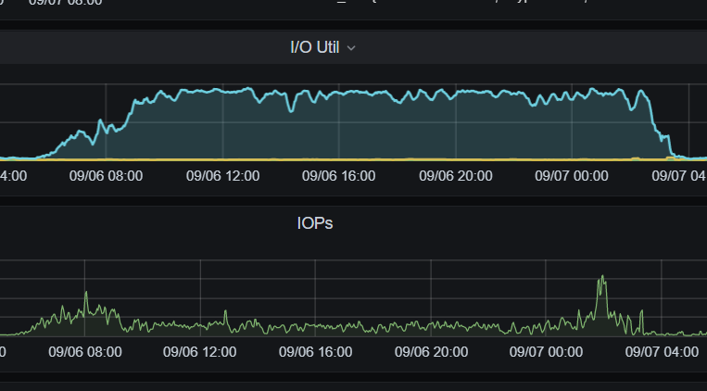Image resolution: width=707 pixels, height=391 pixels.
Task: Select 09/06 16:00 label on I/O Util axis
Action: tap(338, 176)
